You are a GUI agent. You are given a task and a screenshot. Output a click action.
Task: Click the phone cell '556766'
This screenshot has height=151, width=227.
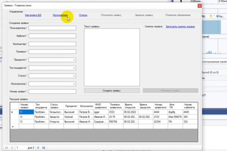pyautogui.click(x=116, y=122)
